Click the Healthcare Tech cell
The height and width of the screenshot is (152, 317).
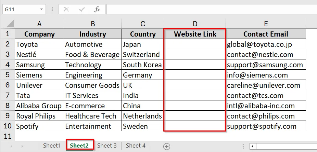(93, 116)
